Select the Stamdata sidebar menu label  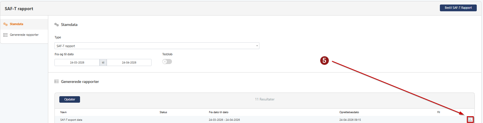(16, 24)
